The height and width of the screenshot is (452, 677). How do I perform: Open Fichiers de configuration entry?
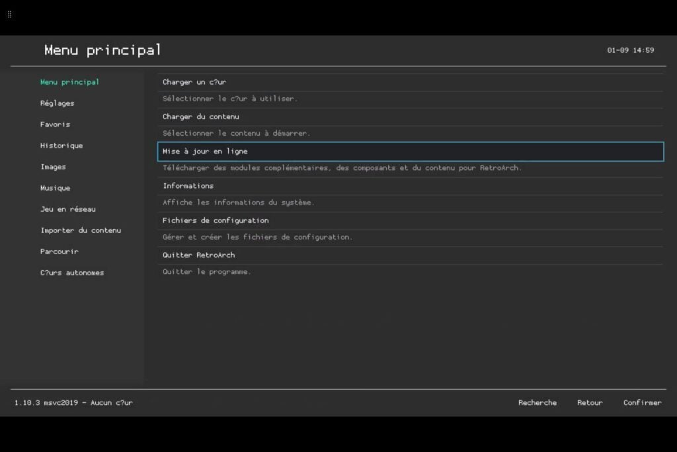pyautogui.click(x=410, y=220)
